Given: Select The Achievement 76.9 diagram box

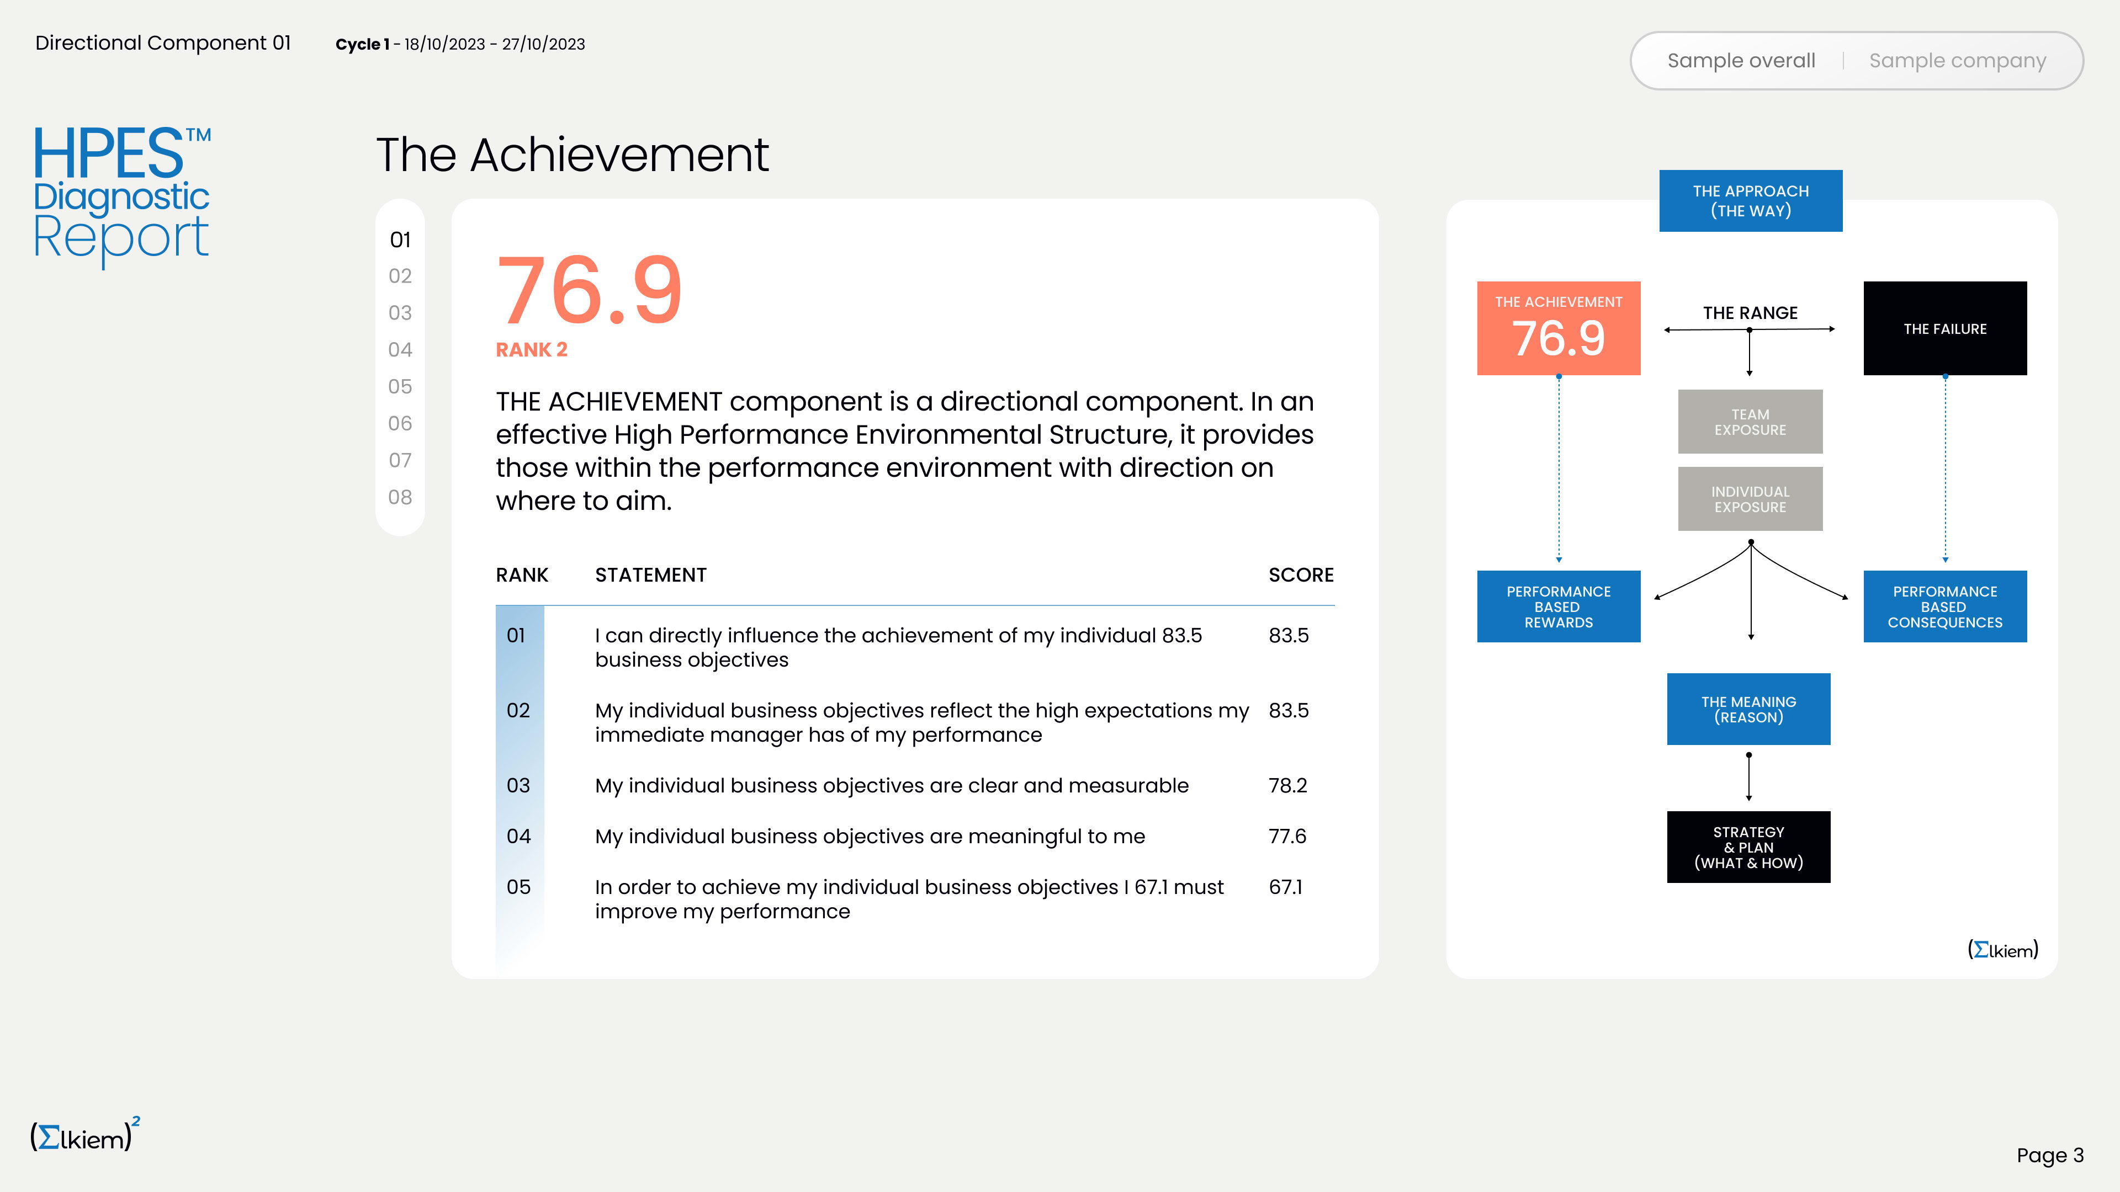Looking at the screenshot, I should tap(1559, 328).
